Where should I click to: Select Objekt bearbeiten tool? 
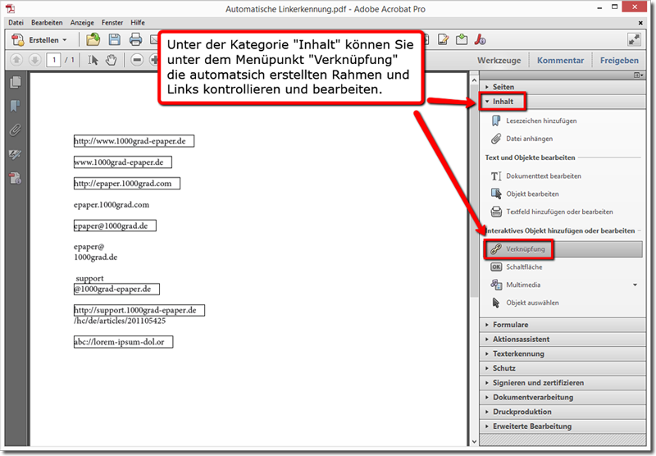[532, 194]
